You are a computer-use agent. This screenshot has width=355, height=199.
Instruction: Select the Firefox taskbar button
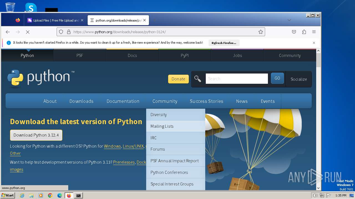[x=69, y=195]
